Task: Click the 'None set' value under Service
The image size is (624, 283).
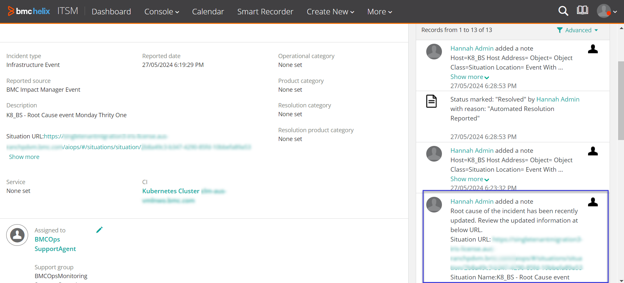Action: coord(18,191)
